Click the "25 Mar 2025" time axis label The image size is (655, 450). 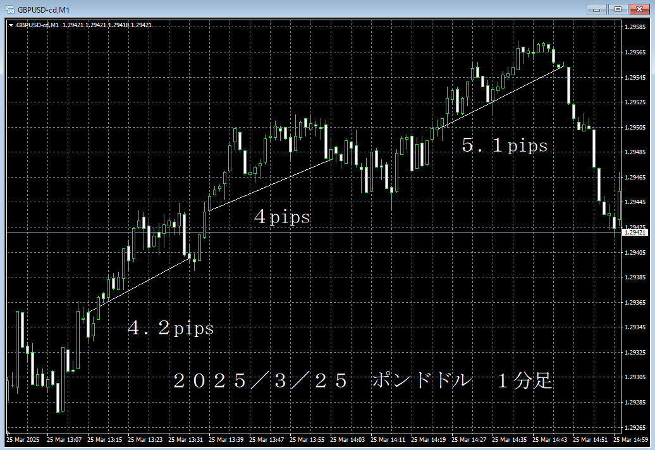point(23,439)
